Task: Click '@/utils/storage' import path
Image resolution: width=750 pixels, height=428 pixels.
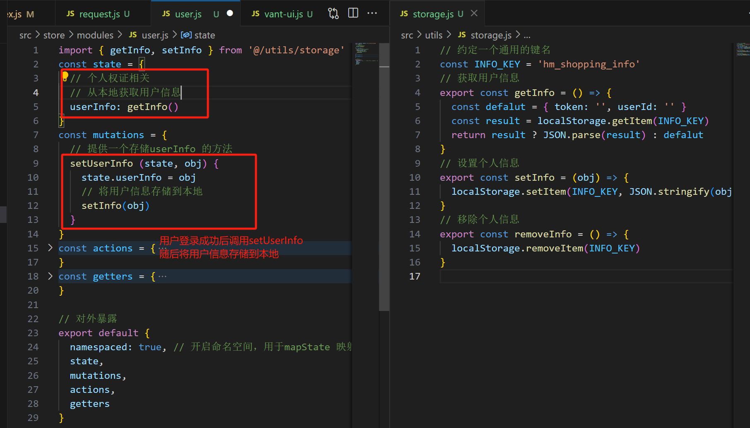Action: 297,50
